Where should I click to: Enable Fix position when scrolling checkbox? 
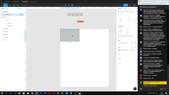119,36
